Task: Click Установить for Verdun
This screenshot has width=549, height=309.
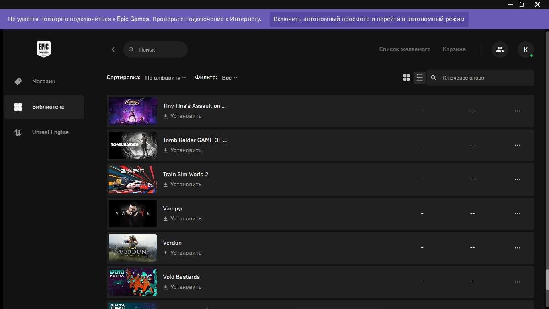Action: (186, 253)
